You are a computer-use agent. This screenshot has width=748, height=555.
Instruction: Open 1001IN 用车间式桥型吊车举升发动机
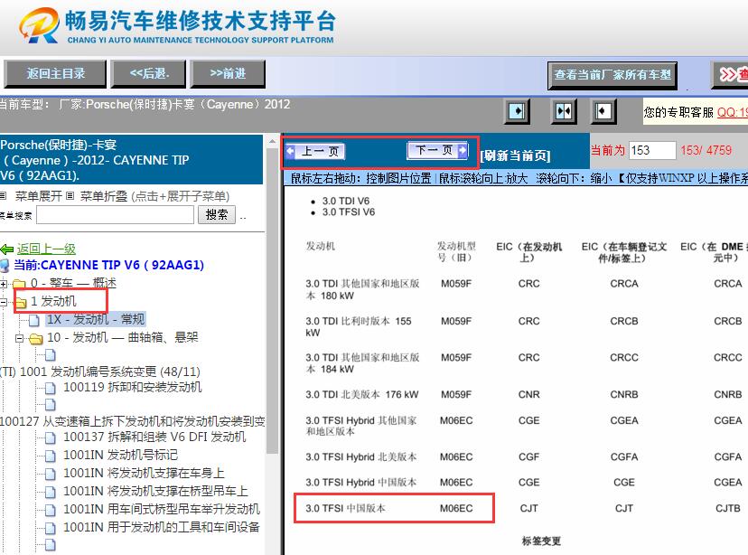pos(161,509)
